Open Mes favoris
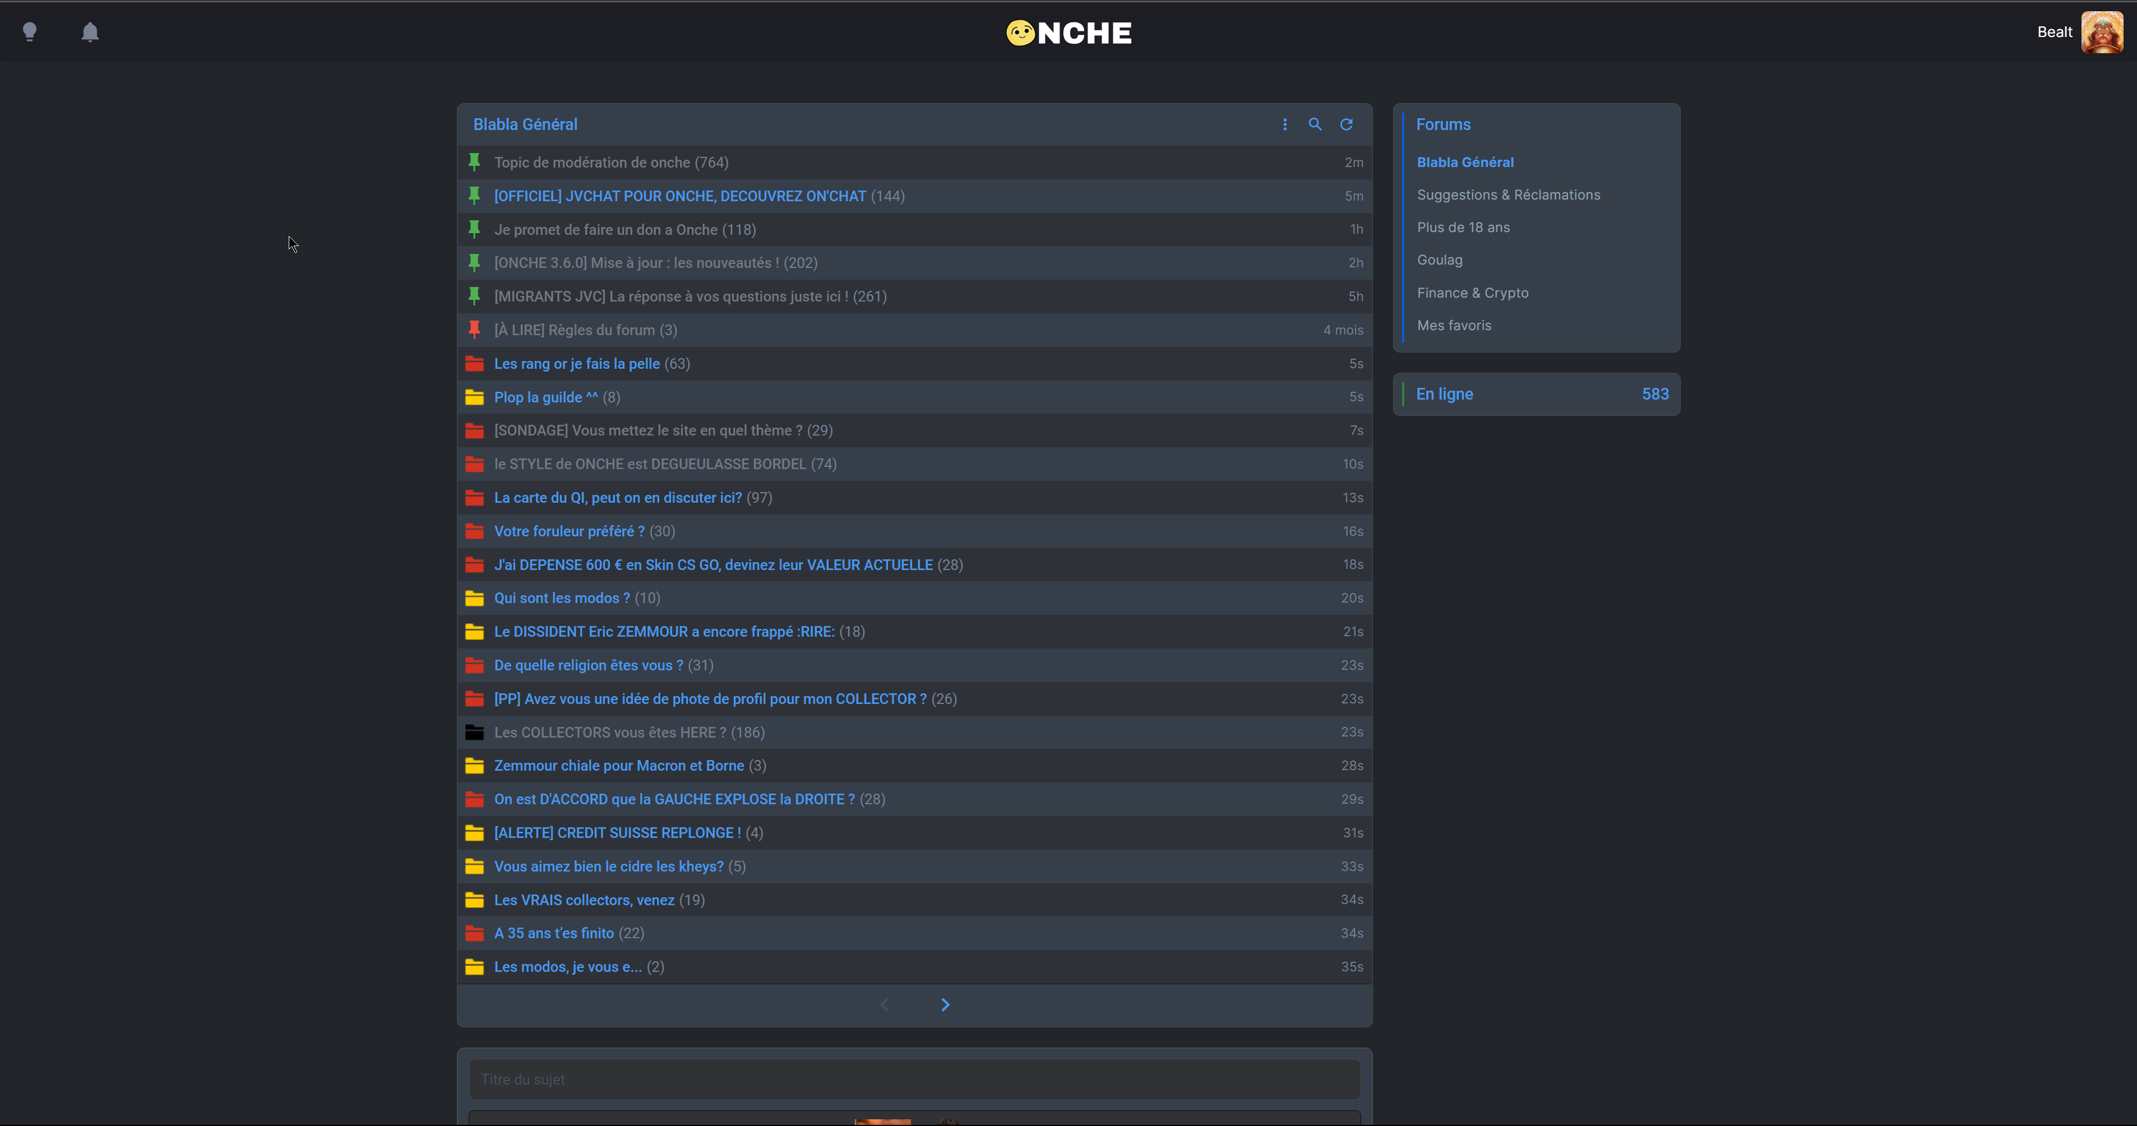 point(1454,325)
